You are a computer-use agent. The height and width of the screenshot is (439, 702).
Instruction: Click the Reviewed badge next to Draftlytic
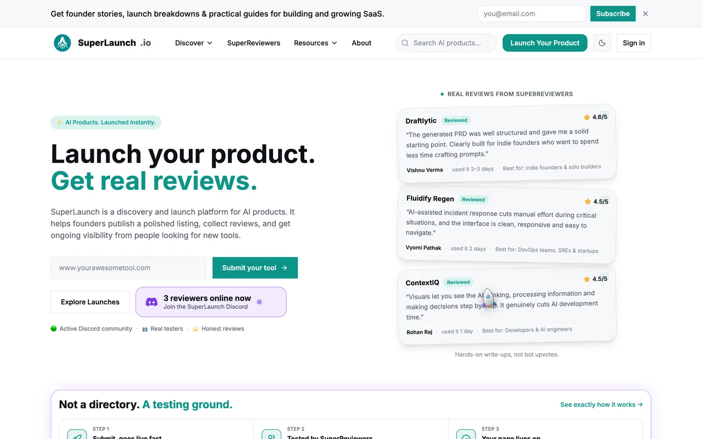(456, 120)
